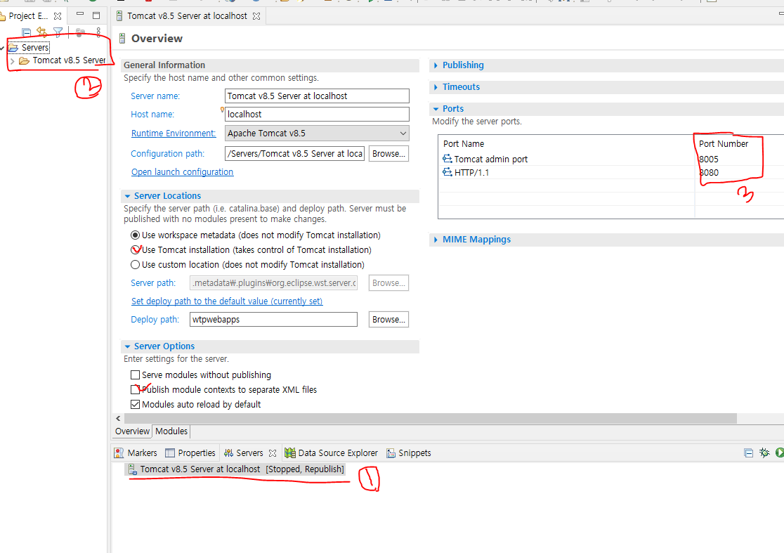The height and width of the screenshot is (553, 784).
Task: Click Browse next to Configuration path
Action: point(388,154)
